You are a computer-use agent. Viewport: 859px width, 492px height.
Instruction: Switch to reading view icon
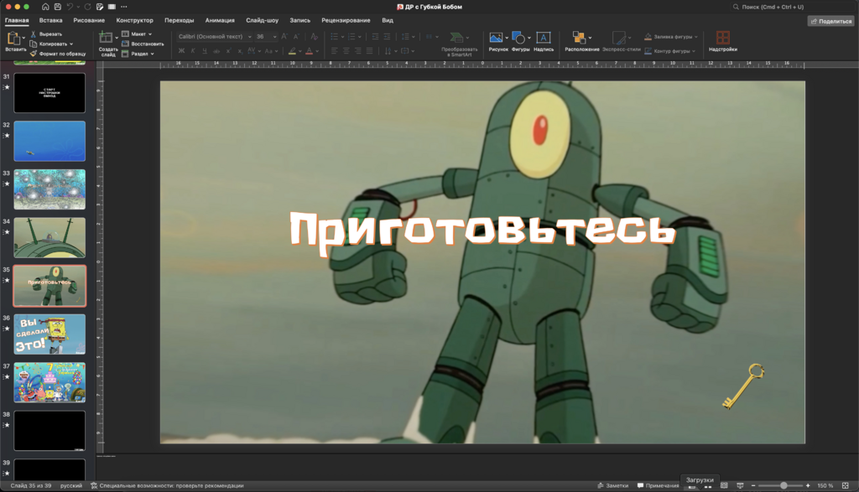[x=724, y=485]
